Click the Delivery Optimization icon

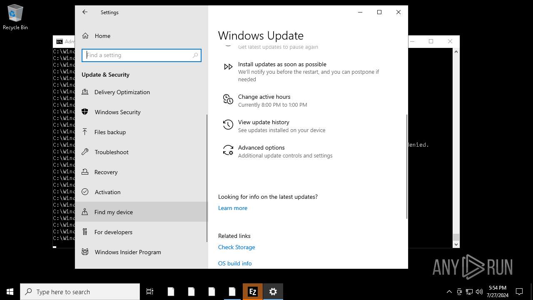pos(85,92)
